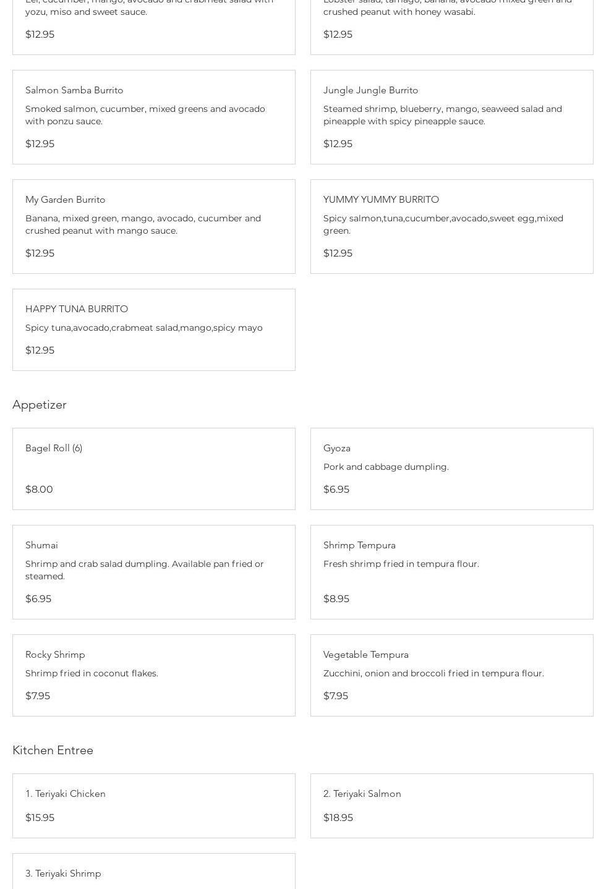Viewport: 601px width, 889px height.
Task: Choose 2. Teriyaki Salmon entree
Action: [x=362, y=794]
